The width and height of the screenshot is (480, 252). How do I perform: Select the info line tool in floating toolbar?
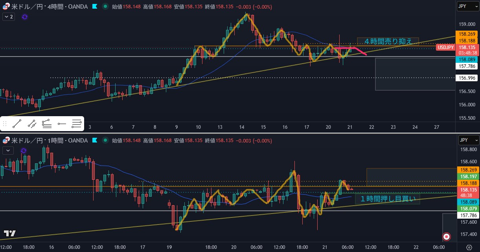pos(32,124)
